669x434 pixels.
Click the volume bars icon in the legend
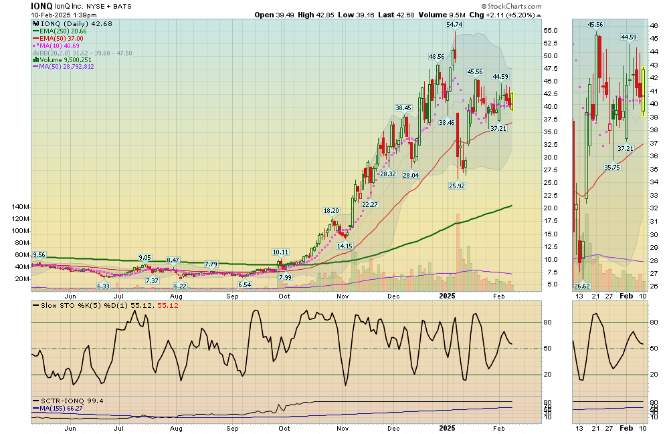coord(36,60)
